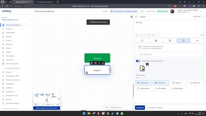206x116 pixels.
Task: Click the Кейсы link in header
Action: (x=105, y=11)
